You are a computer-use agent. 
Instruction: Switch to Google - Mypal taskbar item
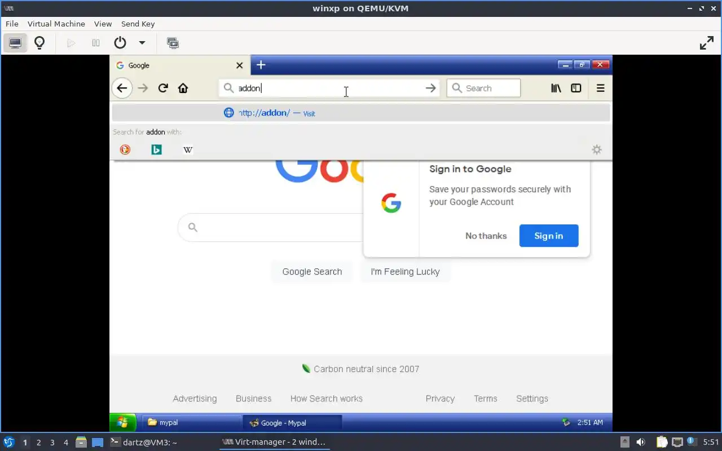pyautogui.click(x=292, y=423)
